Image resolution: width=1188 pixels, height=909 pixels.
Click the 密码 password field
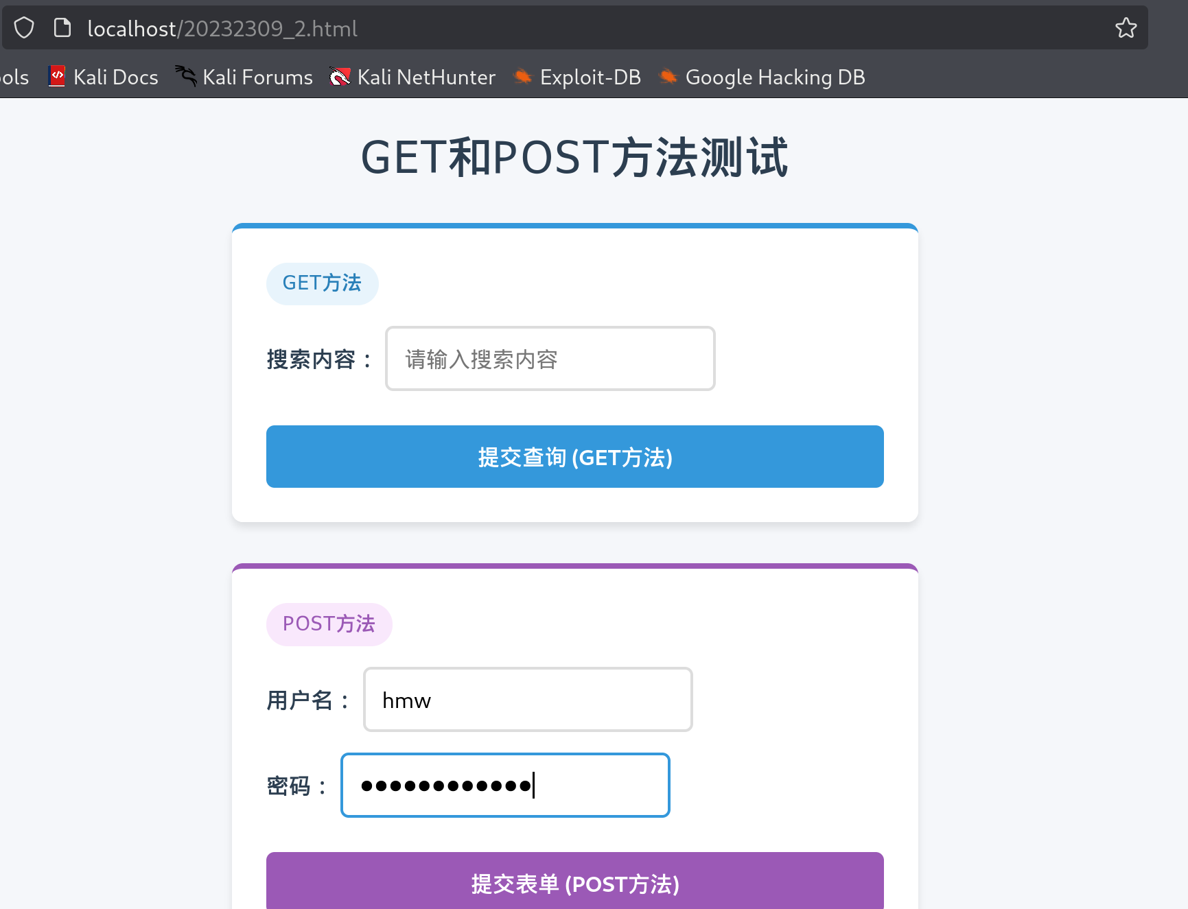pos(505,786)
